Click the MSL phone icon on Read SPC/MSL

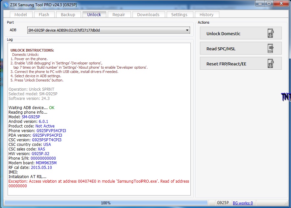tap(270, 49)
